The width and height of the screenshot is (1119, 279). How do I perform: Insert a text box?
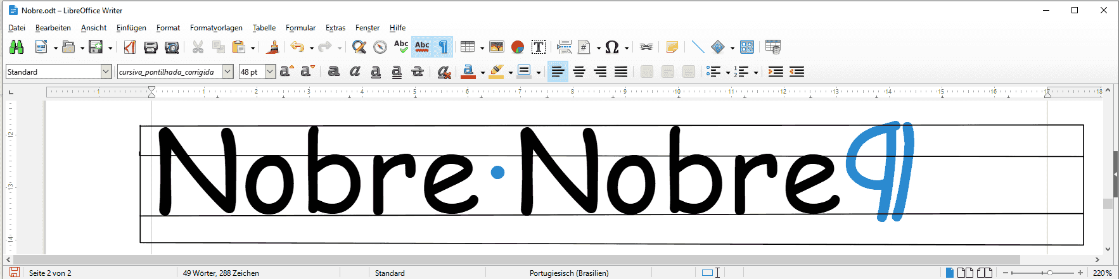(x=539, y=47)
